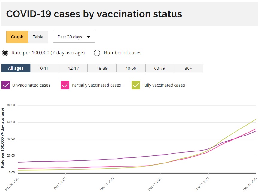
Task: Select the All ages tab
Action: pyautogui.click(x=16, y=68)
